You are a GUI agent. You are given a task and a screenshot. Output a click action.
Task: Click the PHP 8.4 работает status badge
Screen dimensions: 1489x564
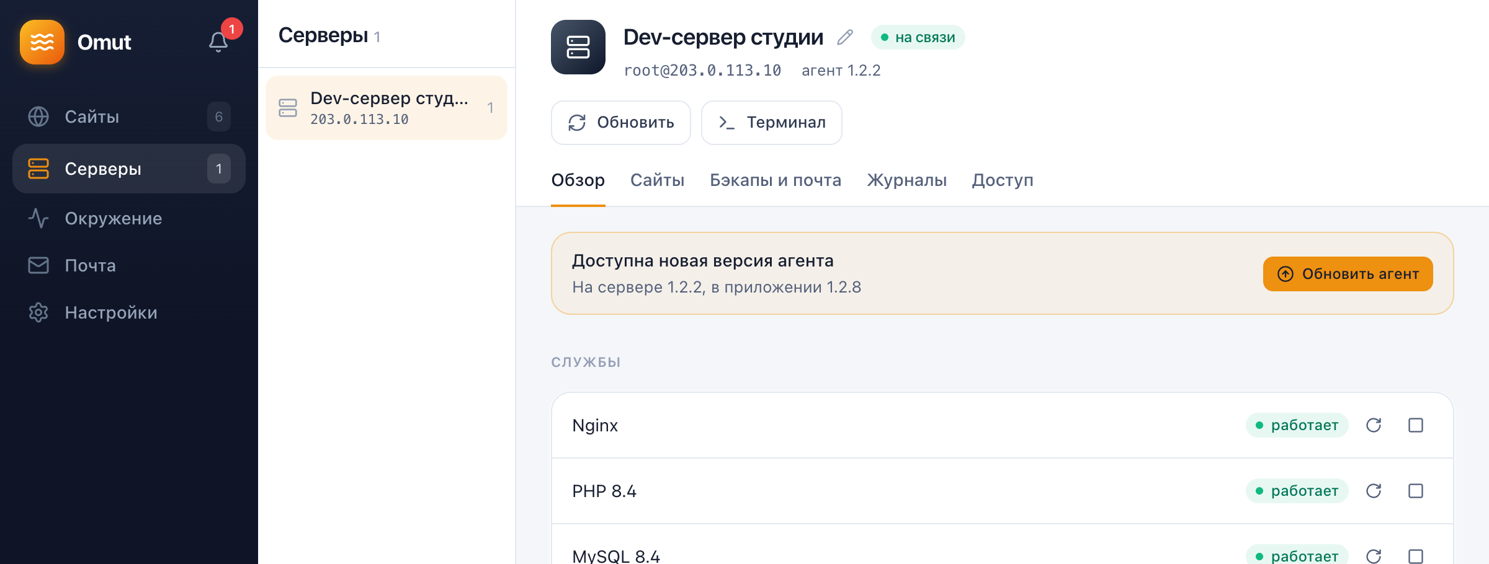[x=1297, y=491]
